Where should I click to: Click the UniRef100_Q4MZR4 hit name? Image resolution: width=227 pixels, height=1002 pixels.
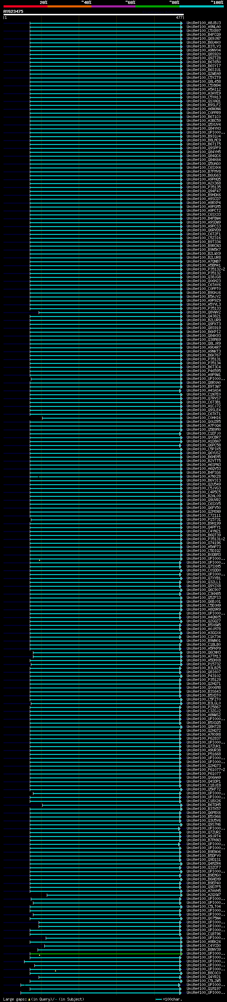[204, 863]
